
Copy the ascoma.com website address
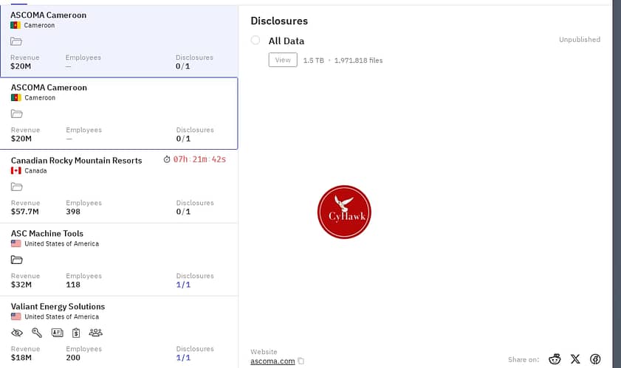301,361
